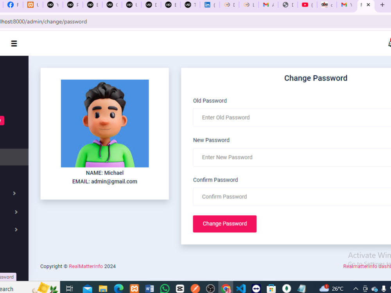Click the Chrome taskbar icon
This screenshot has height=293, width=391.
click(x=226, y=289)
